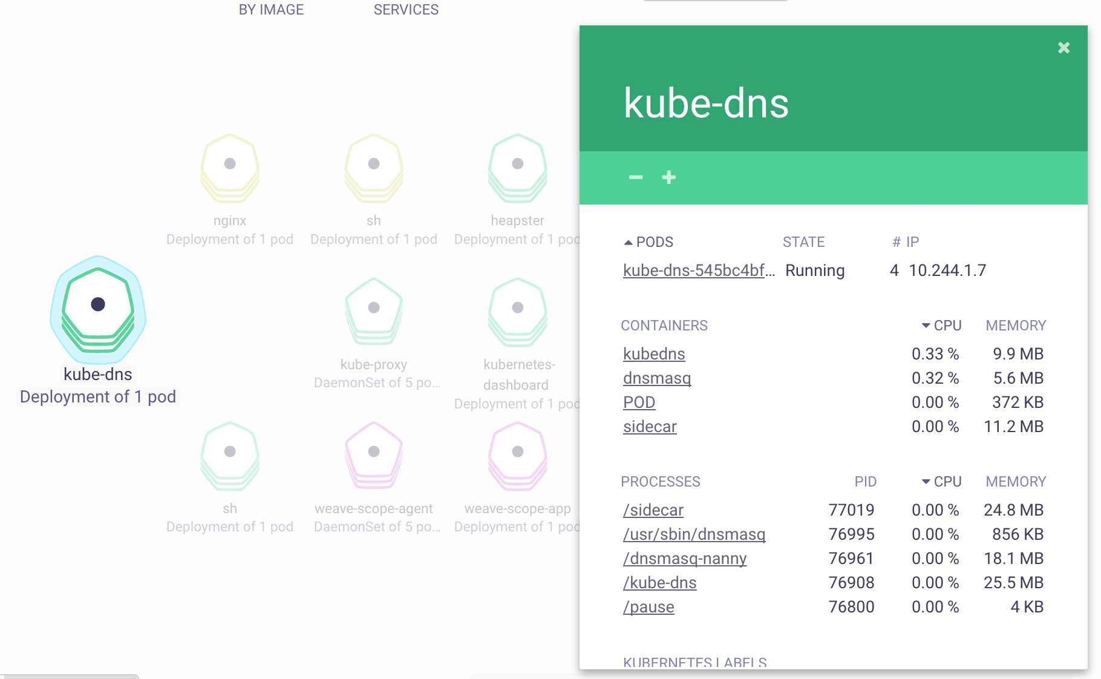
Task: Open the dnsmasq container link
Action: click(x=657, y=378)
